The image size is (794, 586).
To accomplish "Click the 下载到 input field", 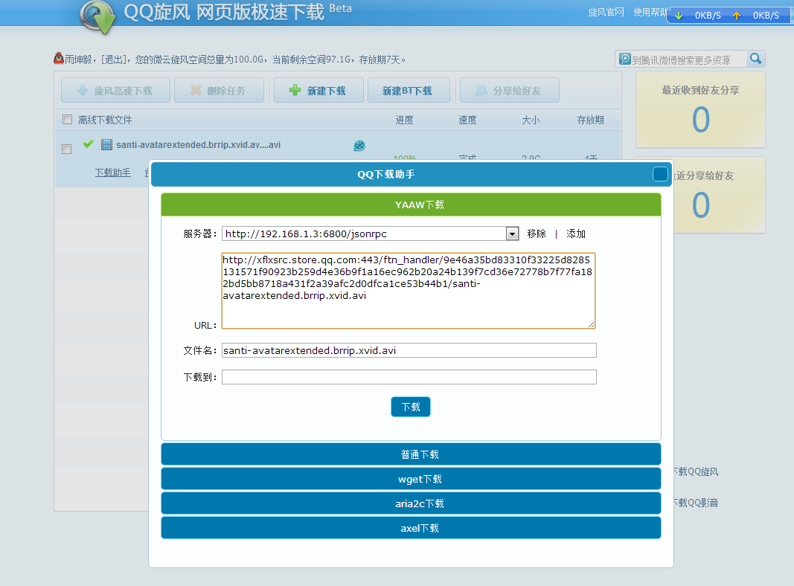I will [x=409, y=377].
